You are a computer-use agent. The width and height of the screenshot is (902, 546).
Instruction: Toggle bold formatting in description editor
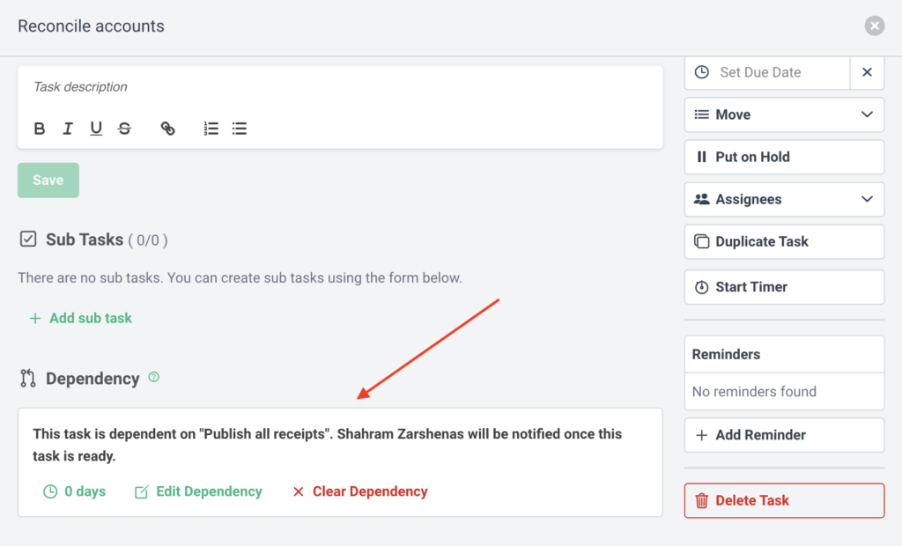pos(40,129)
